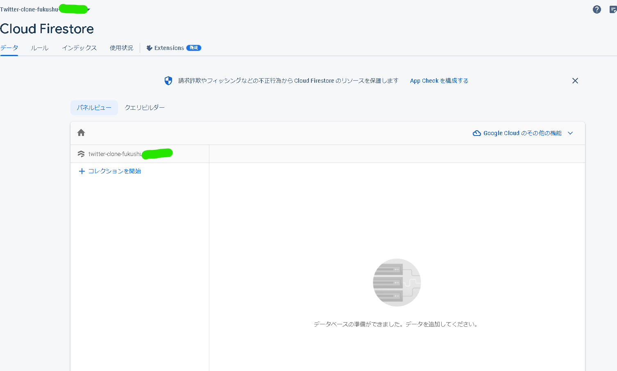
Task: Open the ルール tab
Action: pos(40,48)
